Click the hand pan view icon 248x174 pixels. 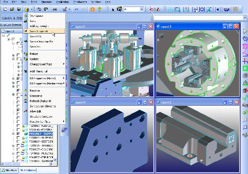point(196,10)
